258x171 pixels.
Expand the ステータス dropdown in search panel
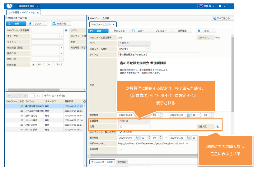pyautogui.click(x=61, y=36)
